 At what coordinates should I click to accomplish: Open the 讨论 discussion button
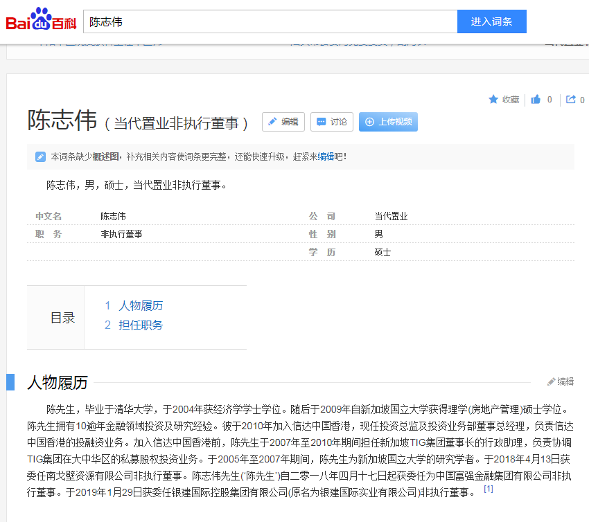coord(332,122)
